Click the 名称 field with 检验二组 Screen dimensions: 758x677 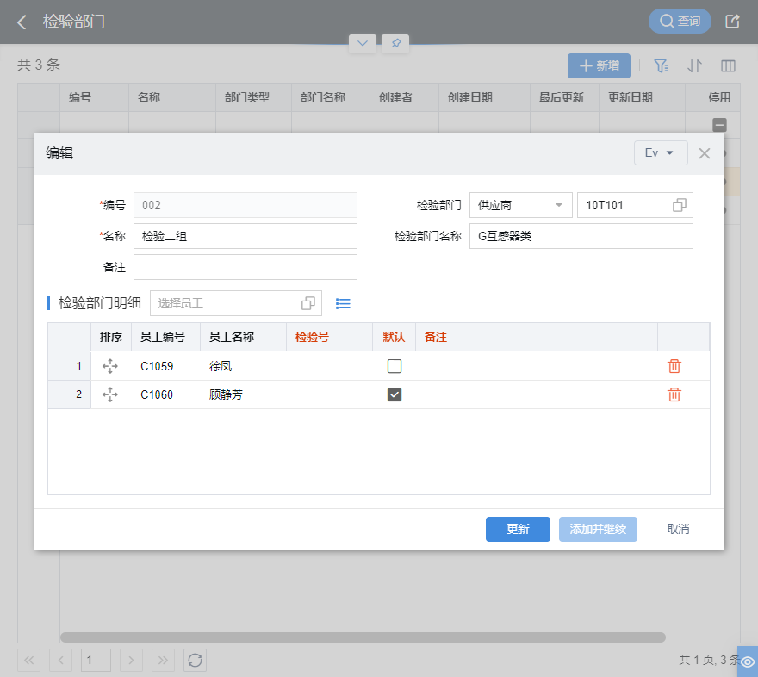[245, 236]
